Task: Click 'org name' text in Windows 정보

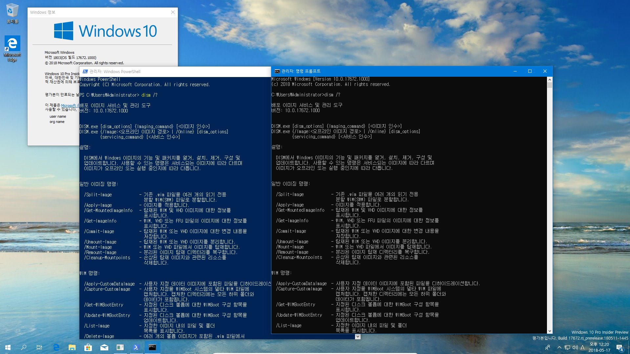Action: 57,122
